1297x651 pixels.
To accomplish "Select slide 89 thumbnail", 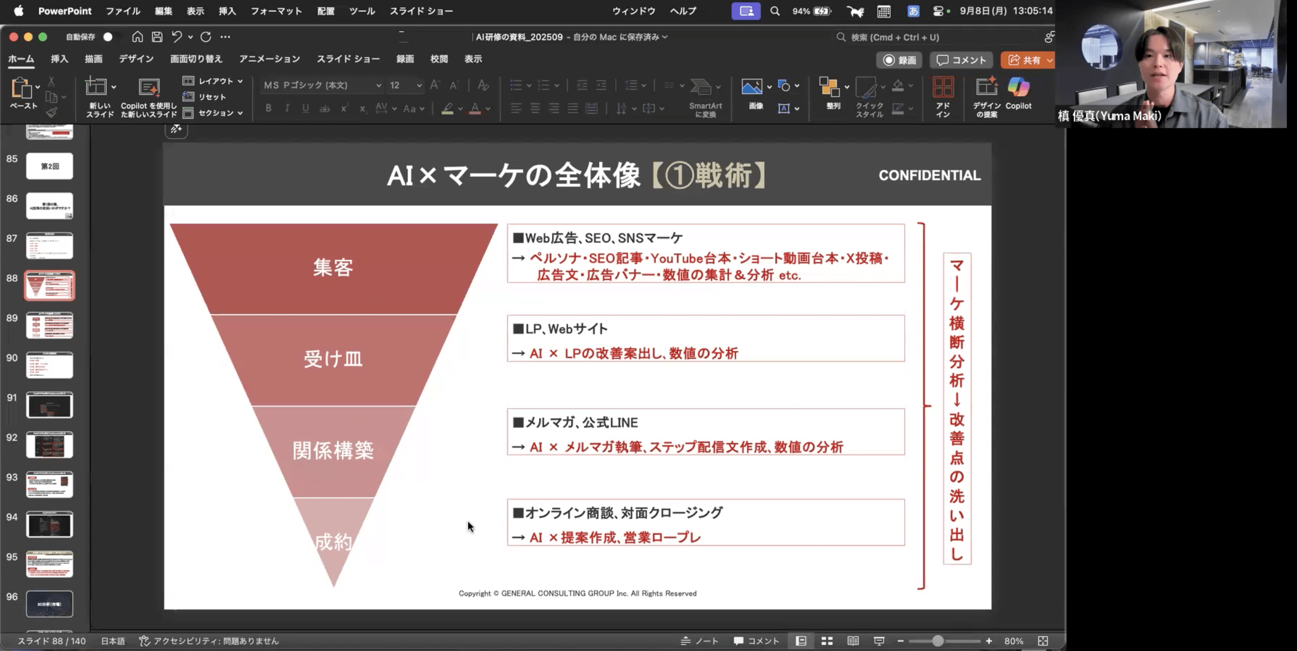I will click(x=49, y=325).
